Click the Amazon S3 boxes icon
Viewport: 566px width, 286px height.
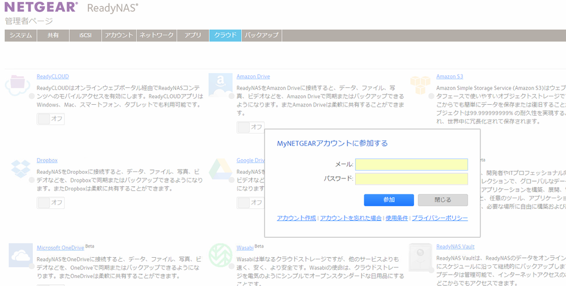420,85
